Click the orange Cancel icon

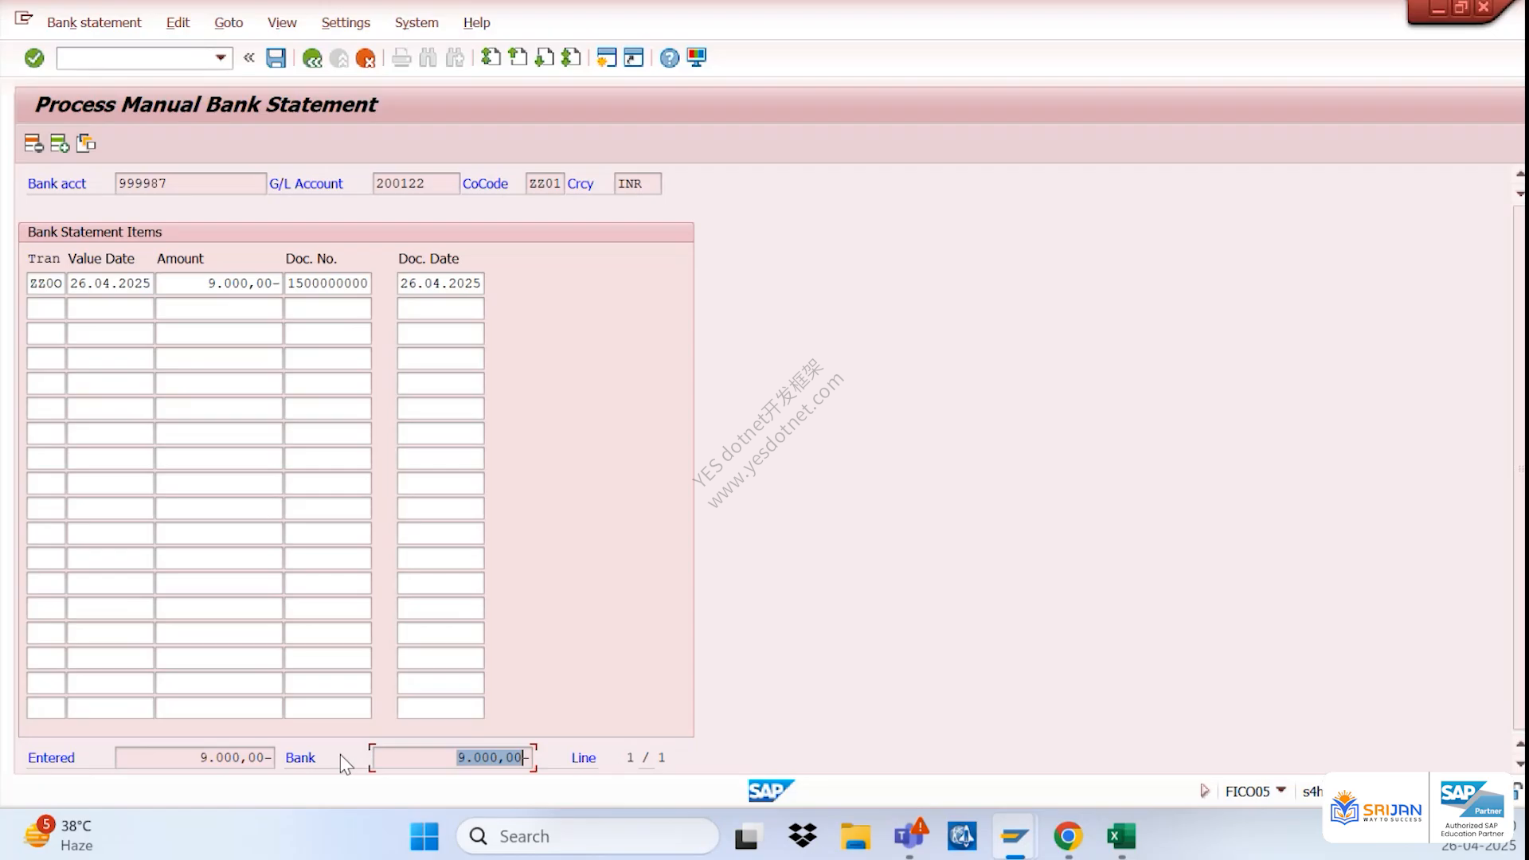coord(366,58)
